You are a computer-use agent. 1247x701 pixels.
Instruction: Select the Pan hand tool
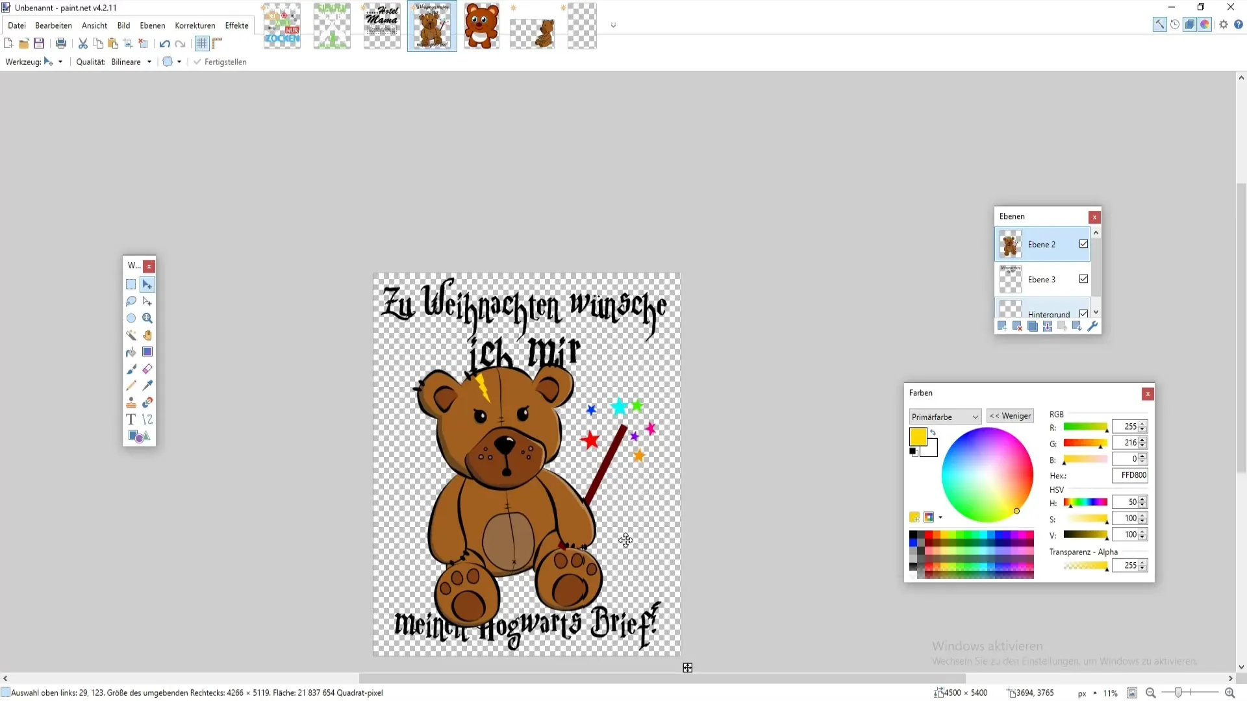point(147,335)
